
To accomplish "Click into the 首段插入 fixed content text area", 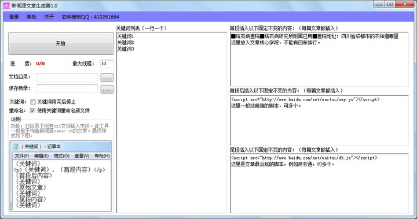I will (319, 59).
